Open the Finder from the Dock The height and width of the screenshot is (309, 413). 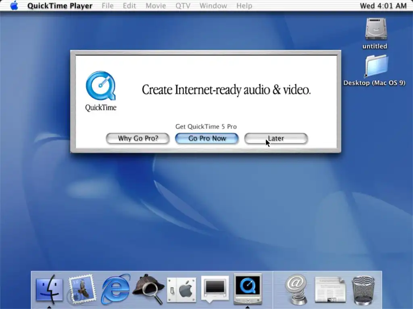[49, 290]
